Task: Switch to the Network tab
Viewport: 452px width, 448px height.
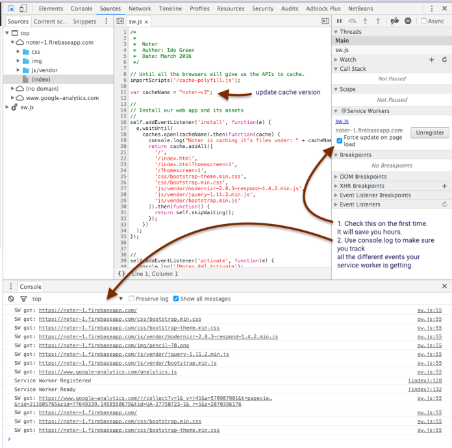Action: (140, 9)
